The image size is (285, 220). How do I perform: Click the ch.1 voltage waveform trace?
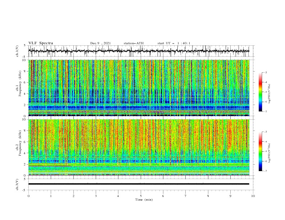pos(139,51)
